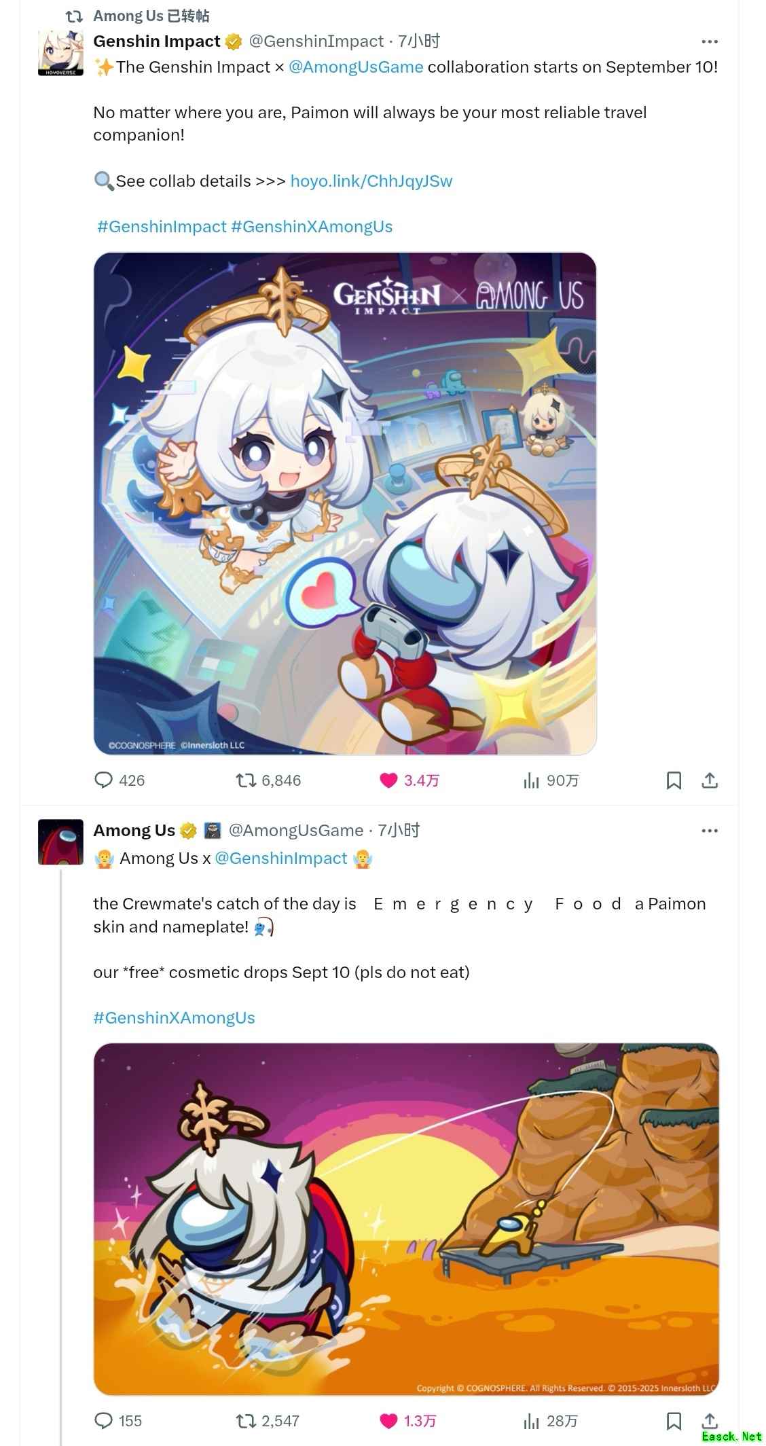766x1446 pixels.
Task: Share the Among Us post
Action: (x=710, y=1420)
